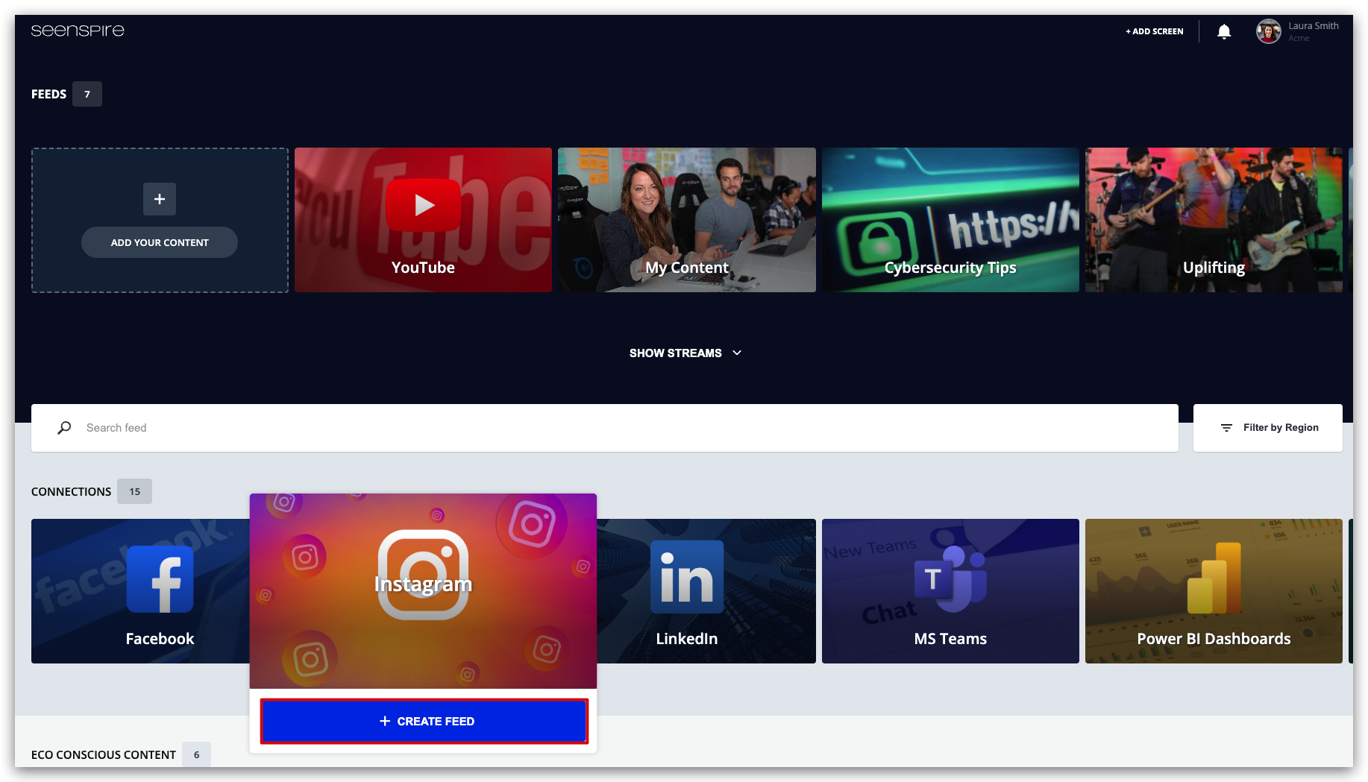Click the Power BI logo icon

(1214, 578)
